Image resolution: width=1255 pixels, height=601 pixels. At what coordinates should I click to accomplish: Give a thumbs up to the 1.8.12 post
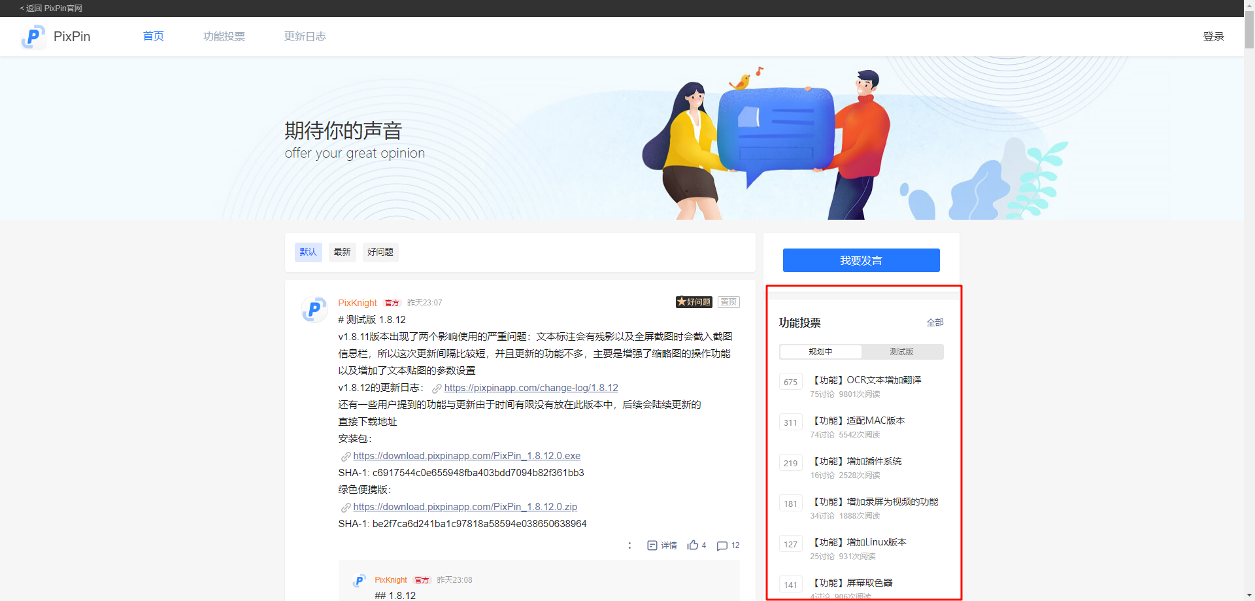click(693, 545)
